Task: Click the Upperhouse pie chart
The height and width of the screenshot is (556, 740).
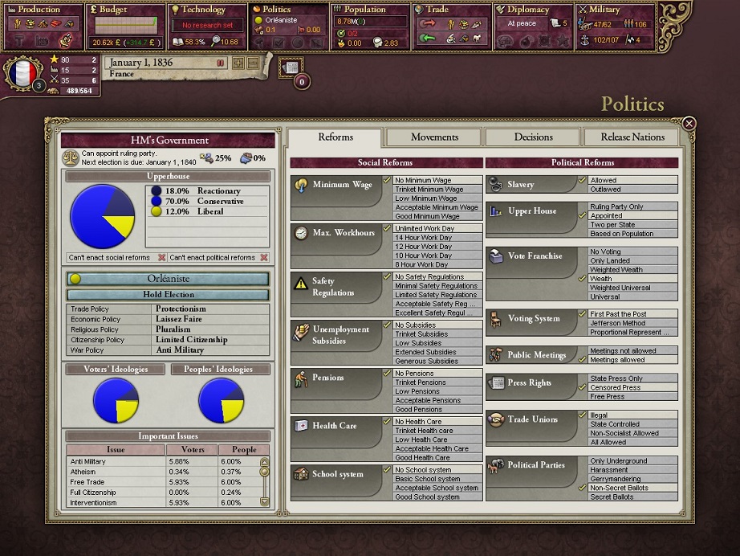Action: tap(102, 216)
